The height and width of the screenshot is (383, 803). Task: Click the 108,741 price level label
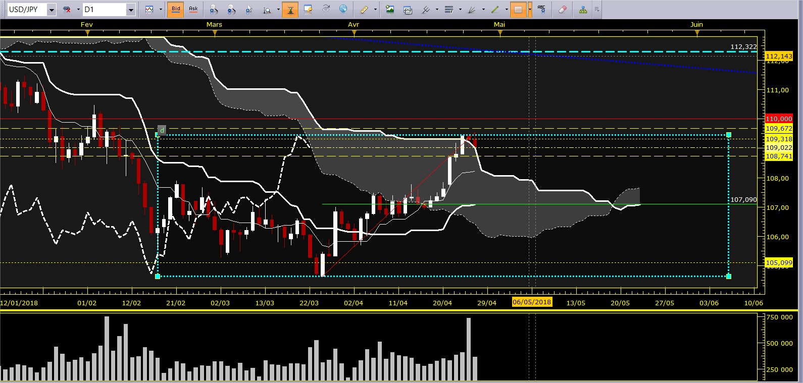779,156
